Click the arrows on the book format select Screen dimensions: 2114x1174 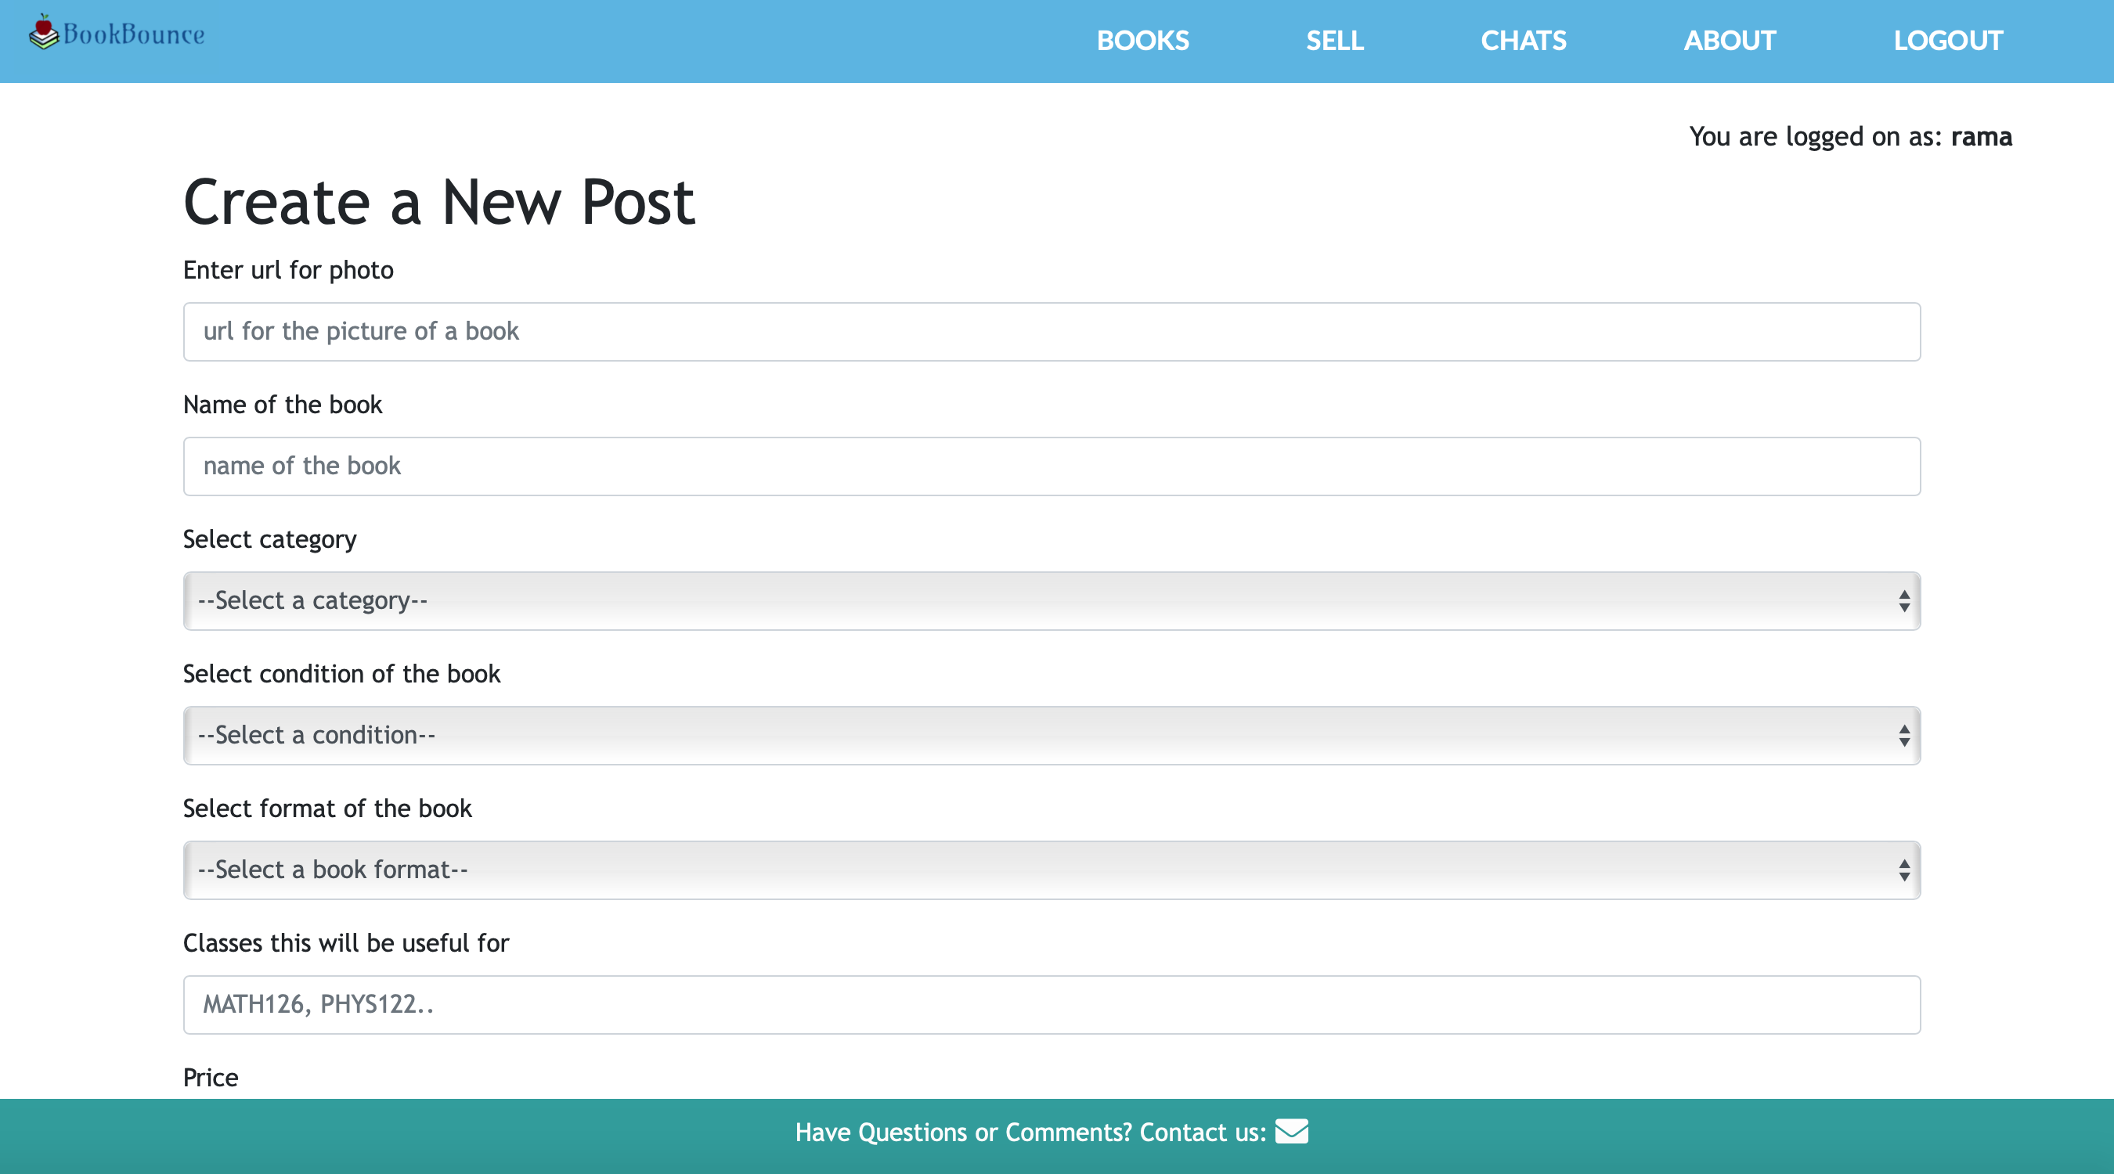click(1904, 870)
